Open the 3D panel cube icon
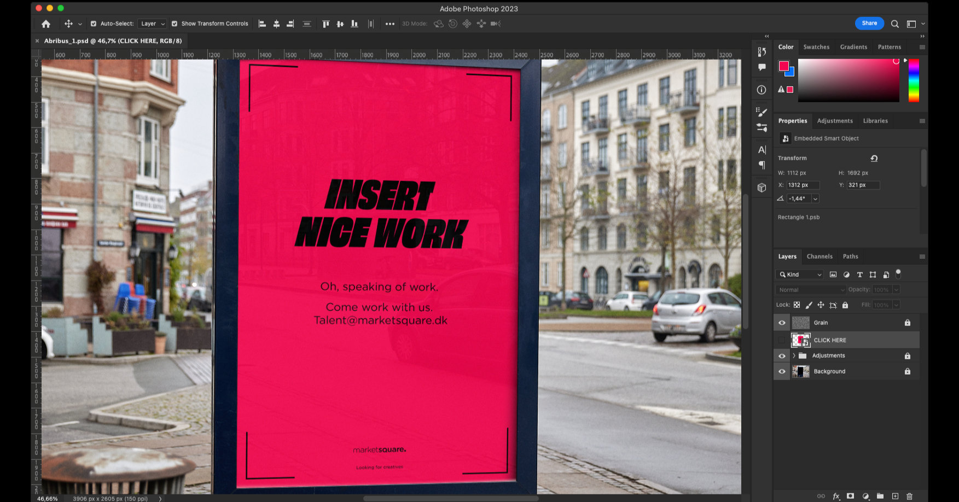Viewport: 959px width, 502px height. (x=762, y=188)
